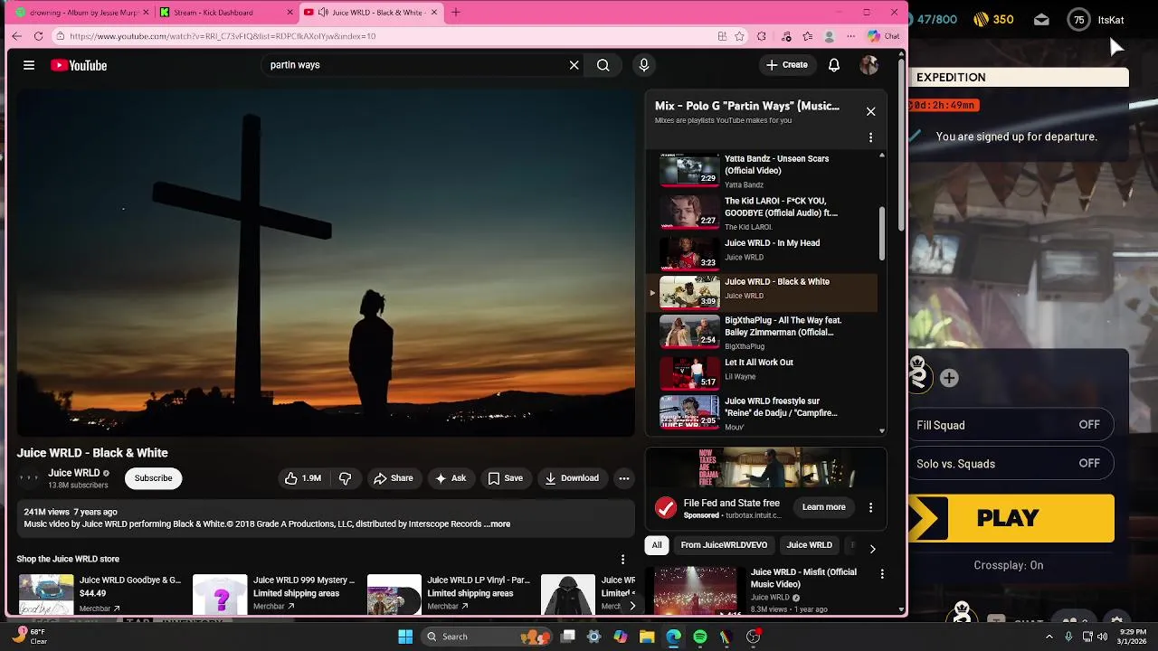The image size is (1158, 651).
Task: Click the browser address bar URL
Action: pos(223,36)
